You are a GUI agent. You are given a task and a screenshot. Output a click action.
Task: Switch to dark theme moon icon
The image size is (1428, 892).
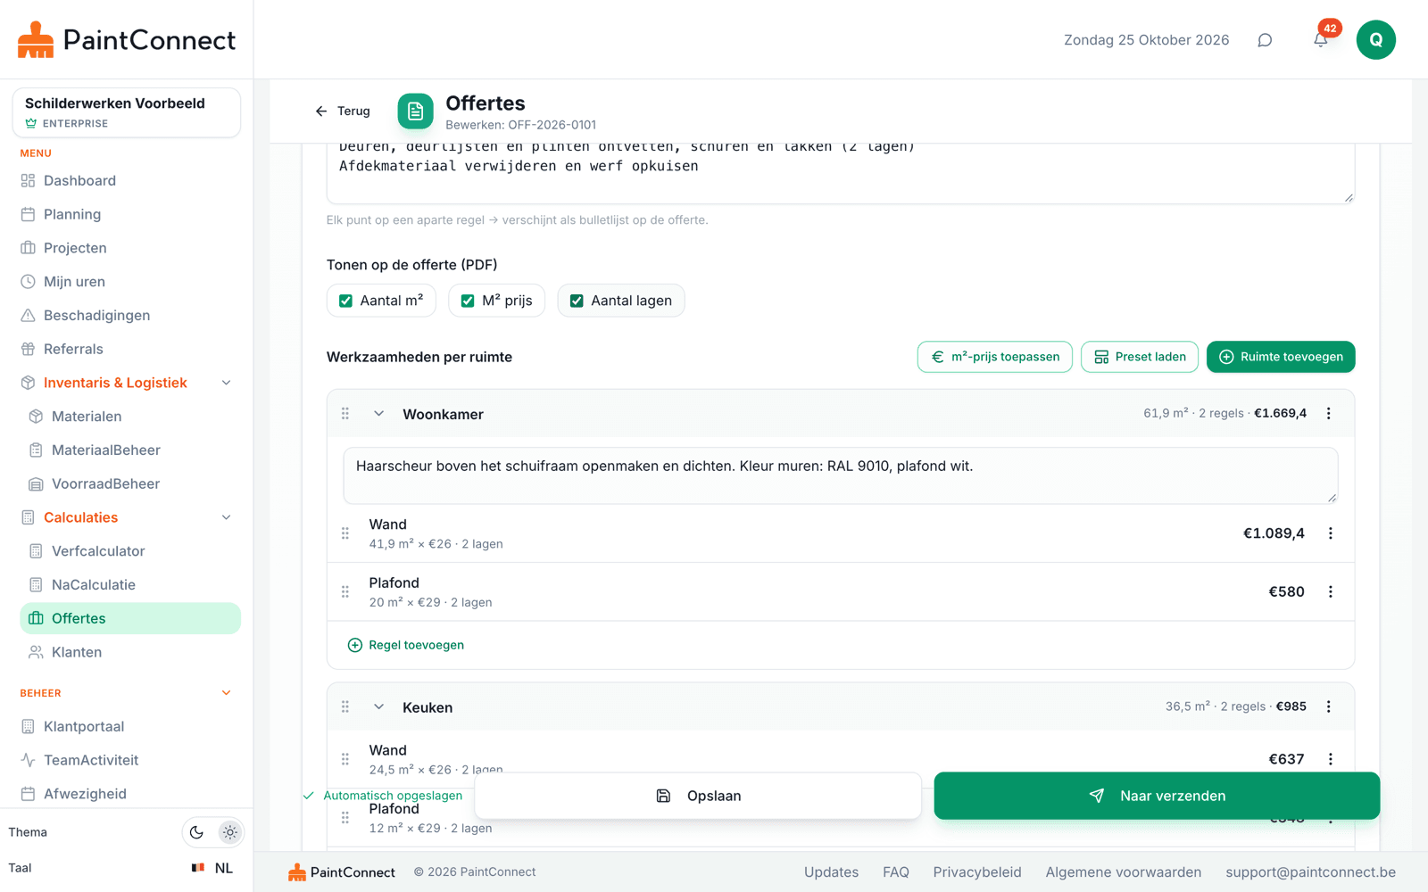pos(196,832)
